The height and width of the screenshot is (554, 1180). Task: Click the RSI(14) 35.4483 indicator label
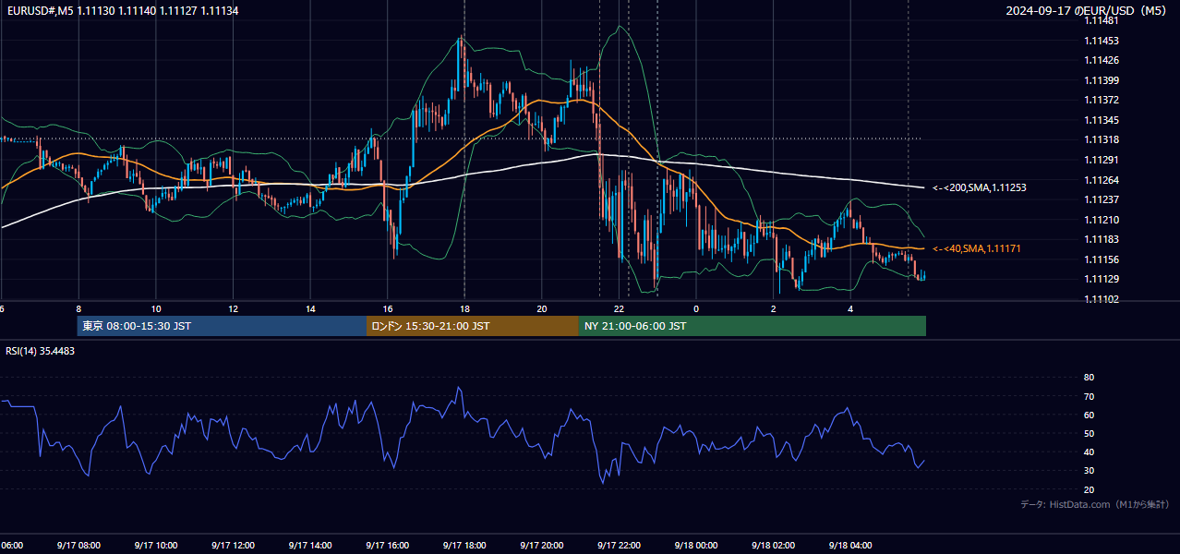click(41, 351)
